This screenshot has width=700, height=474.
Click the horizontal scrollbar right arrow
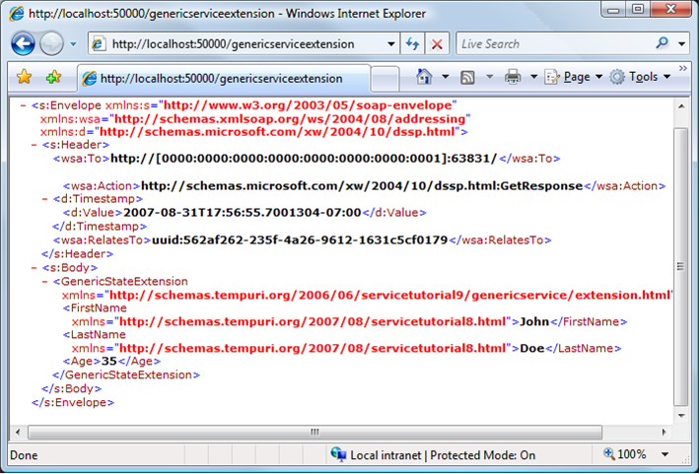664,432
